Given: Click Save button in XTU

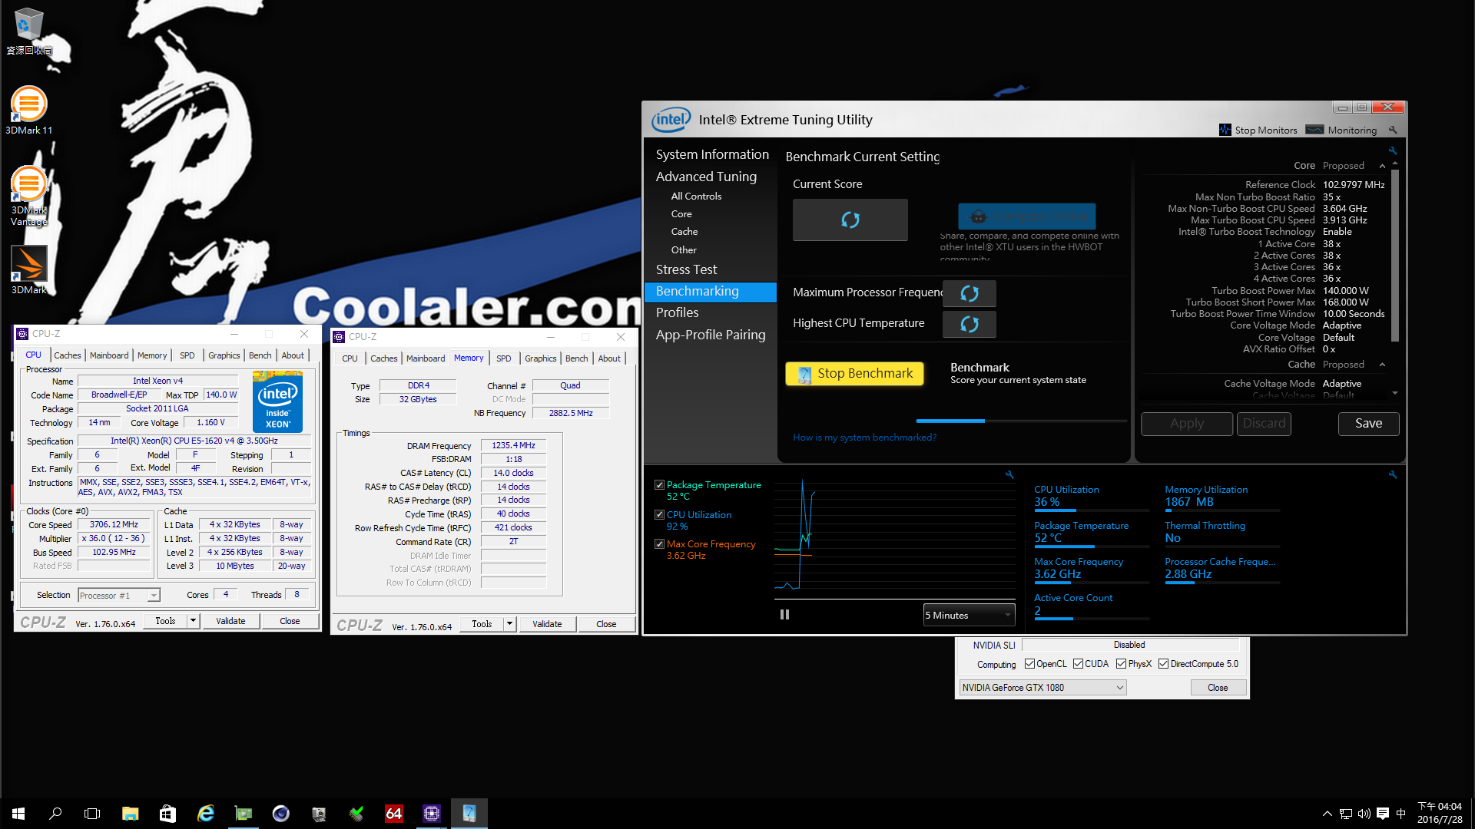Looking at the screenshot, I should [x=1368, y=424].
